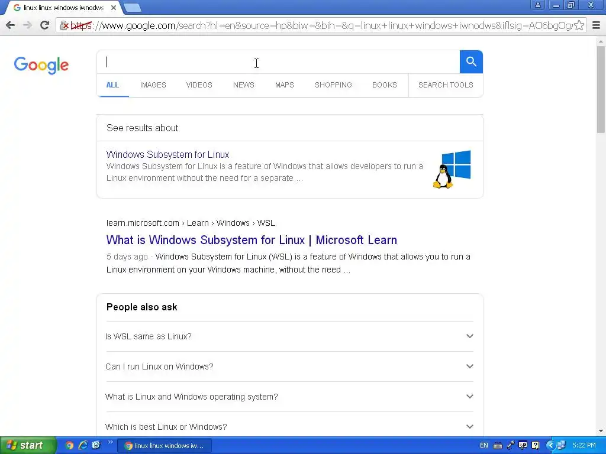Click the third quick launch icon
The image size is (606, 454).
[x=96, y=446]
